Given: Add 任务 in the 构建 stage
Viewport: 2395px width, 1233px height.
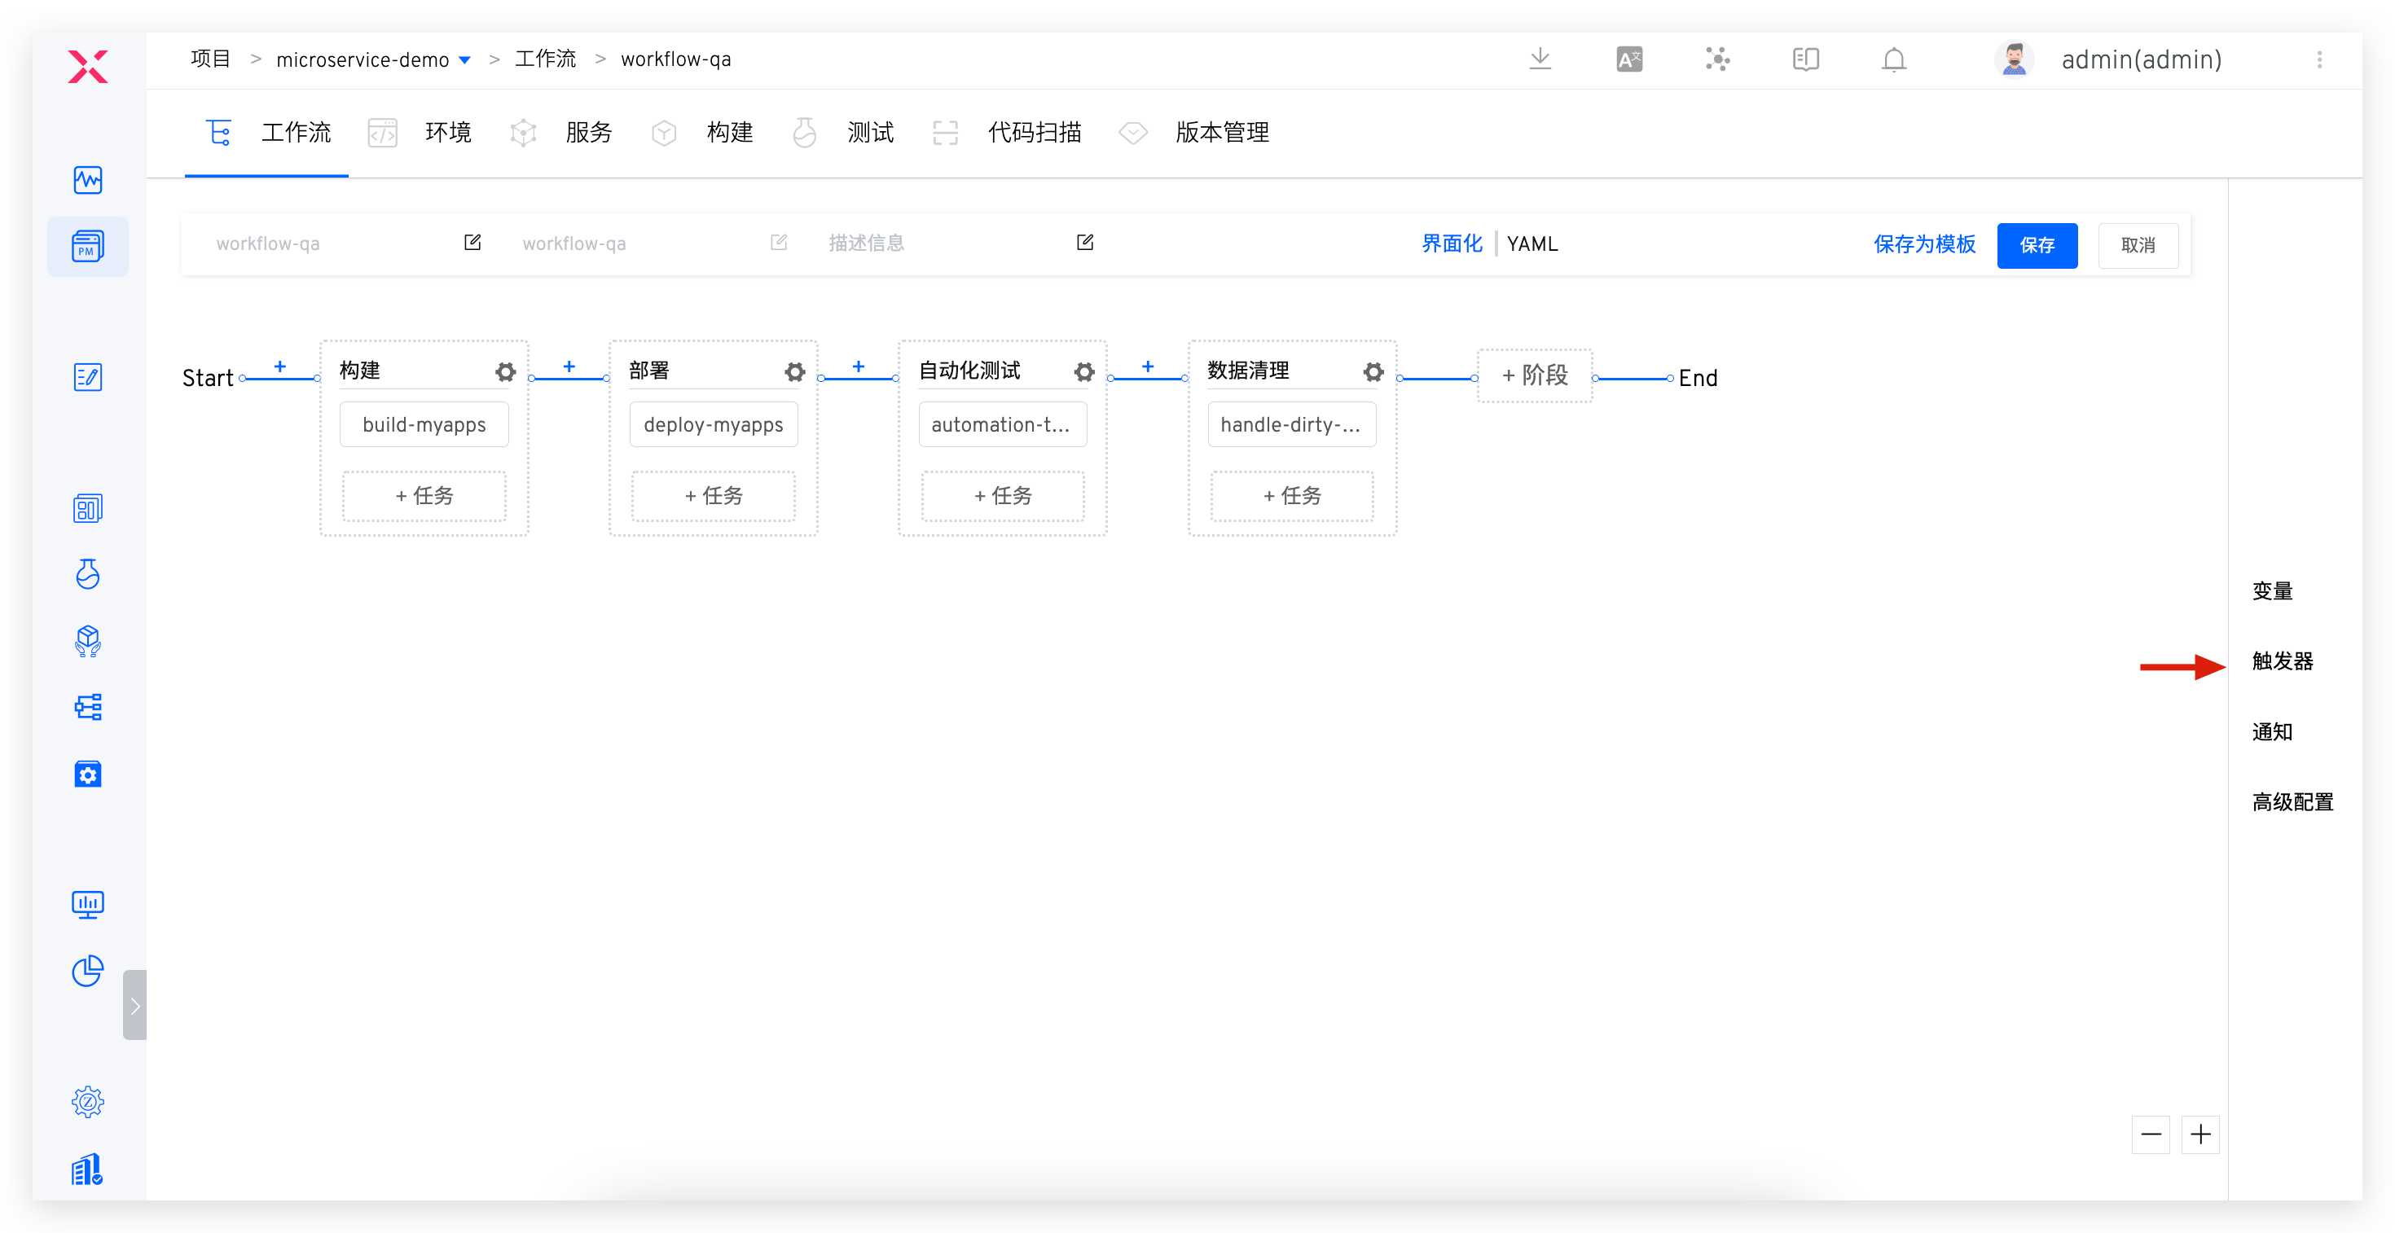Looking at the screenshot, I should [424, 495].
